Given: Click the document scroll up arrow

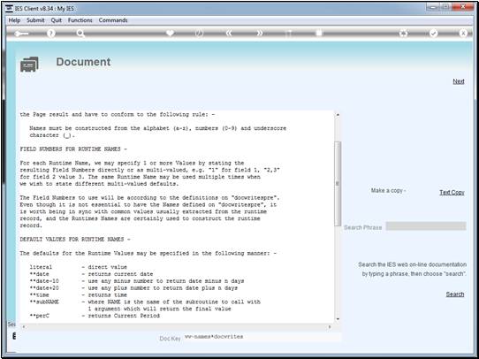Looking at the screenshot, I should (338, 115).
